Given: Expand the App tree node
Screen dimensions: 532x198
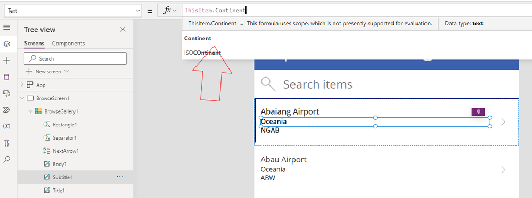Looking at the screenshot, I should pyautogui.click(x=22, y=85).
